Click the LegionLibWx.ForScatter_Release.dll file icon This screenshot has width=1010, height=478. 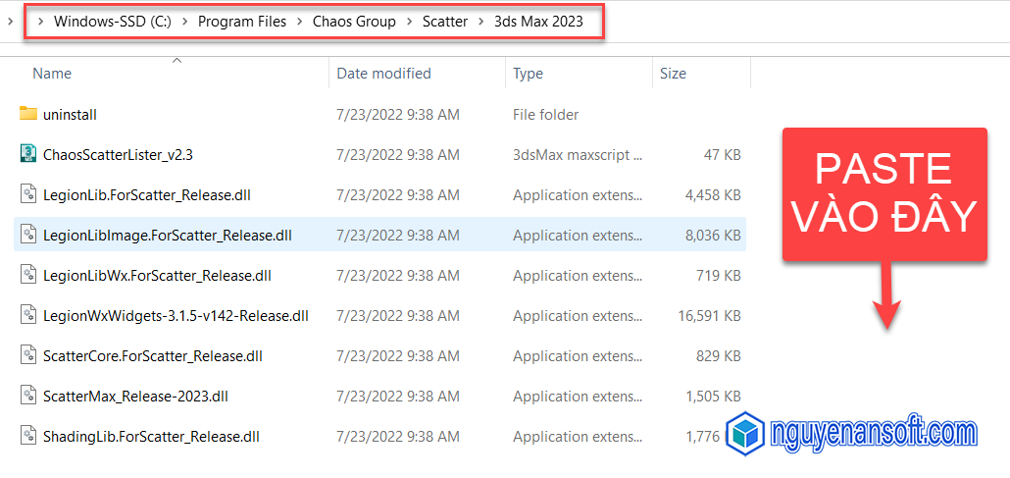tap(28, 276)
